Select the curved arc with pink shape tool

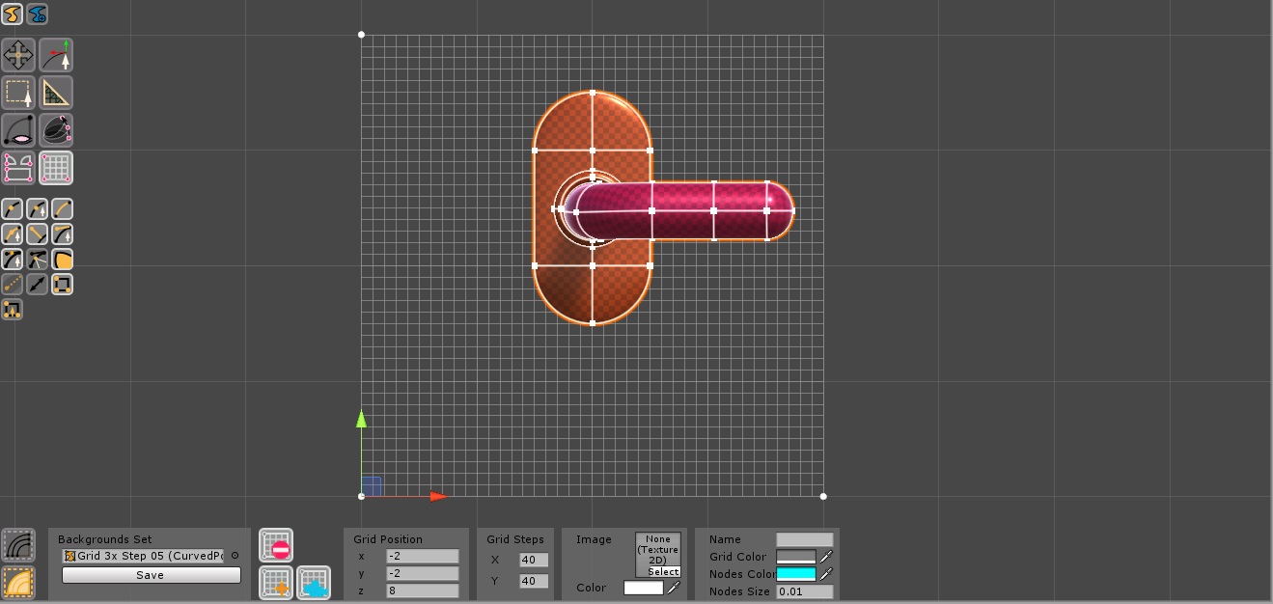pos(18,130)
